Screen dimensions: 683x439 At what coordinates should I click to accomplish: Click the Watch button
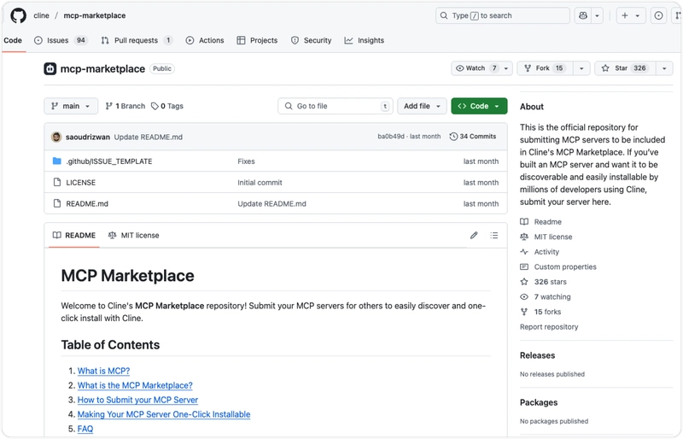[476, 68]
